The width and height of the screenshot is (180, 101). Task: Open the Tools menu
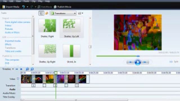26,1
